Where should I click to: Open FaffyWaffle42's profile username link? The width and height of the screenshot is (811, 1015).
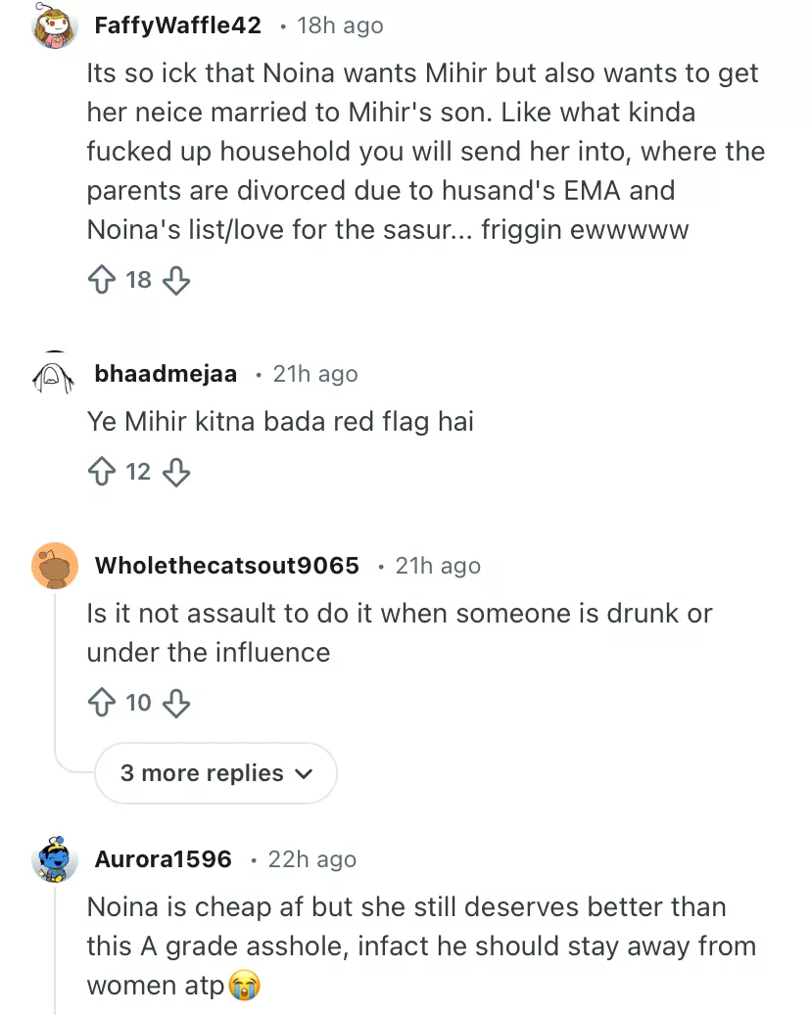click(178, 25)
